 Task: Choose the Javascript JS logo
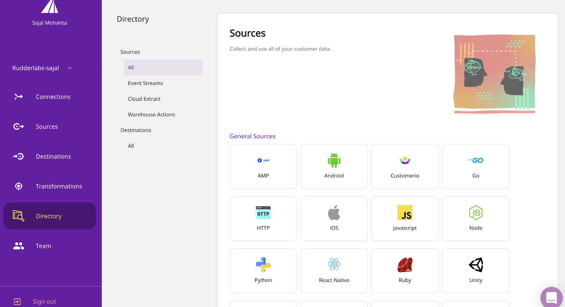pos(405,213)
